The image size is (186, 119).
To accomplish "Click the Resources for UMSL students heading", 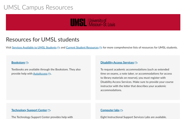I will [42, 39].
